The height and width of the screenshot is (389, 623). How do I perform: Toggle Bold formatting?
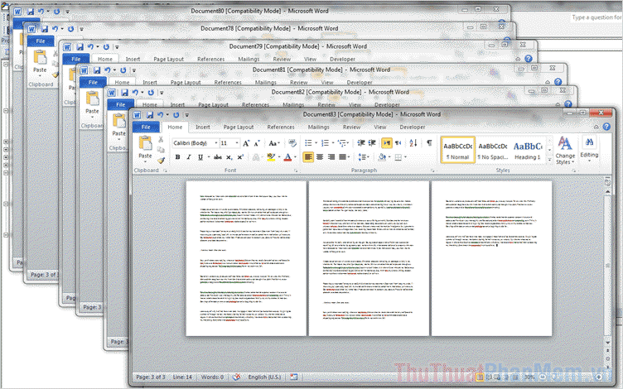pyautogui.click(x=177, y=157)
